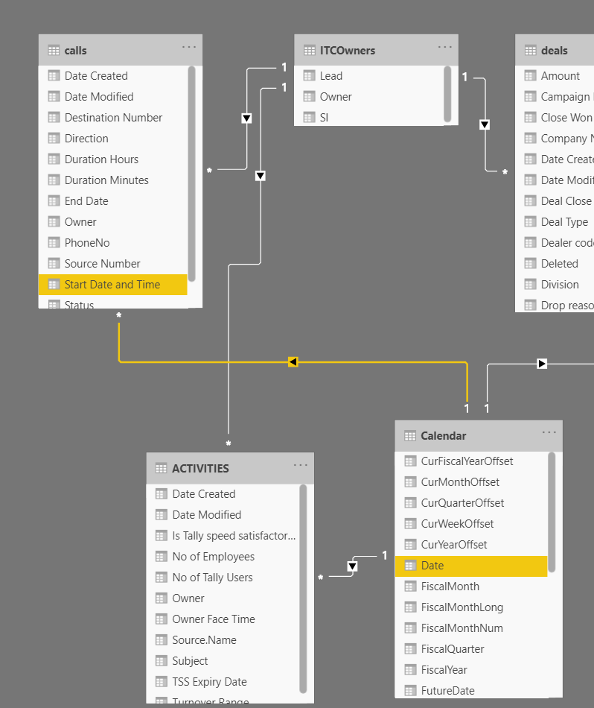Select Subject field in ACTIVITIES
594x708 pixels.
click(223, 660)
